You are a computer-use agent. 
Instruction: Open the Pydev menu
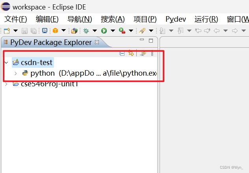176,19
